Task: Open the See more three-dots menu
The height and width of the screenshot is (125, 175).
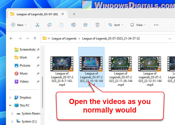Action: tap(156, 25)
